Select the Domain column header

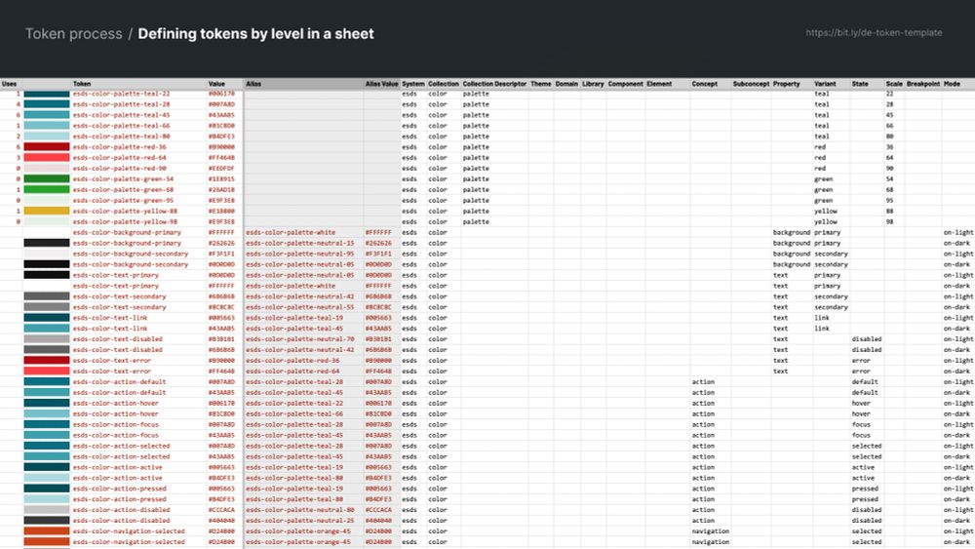(566, 83)
